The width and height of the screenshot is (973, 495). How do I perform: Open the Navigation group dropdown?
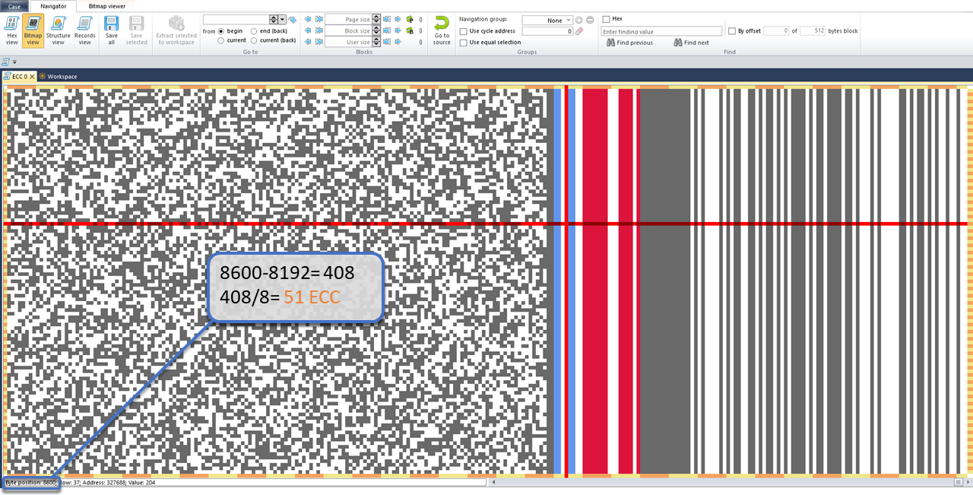tap(547, 20)
